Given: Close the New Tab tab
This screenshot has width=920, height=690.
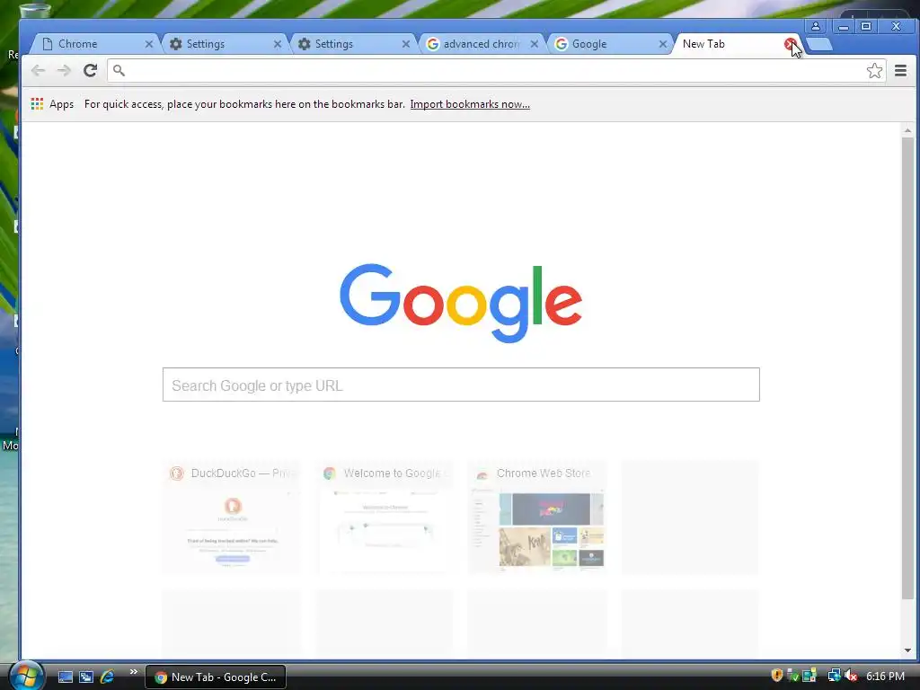Looking at the screenshot, I should coord(790,44).
